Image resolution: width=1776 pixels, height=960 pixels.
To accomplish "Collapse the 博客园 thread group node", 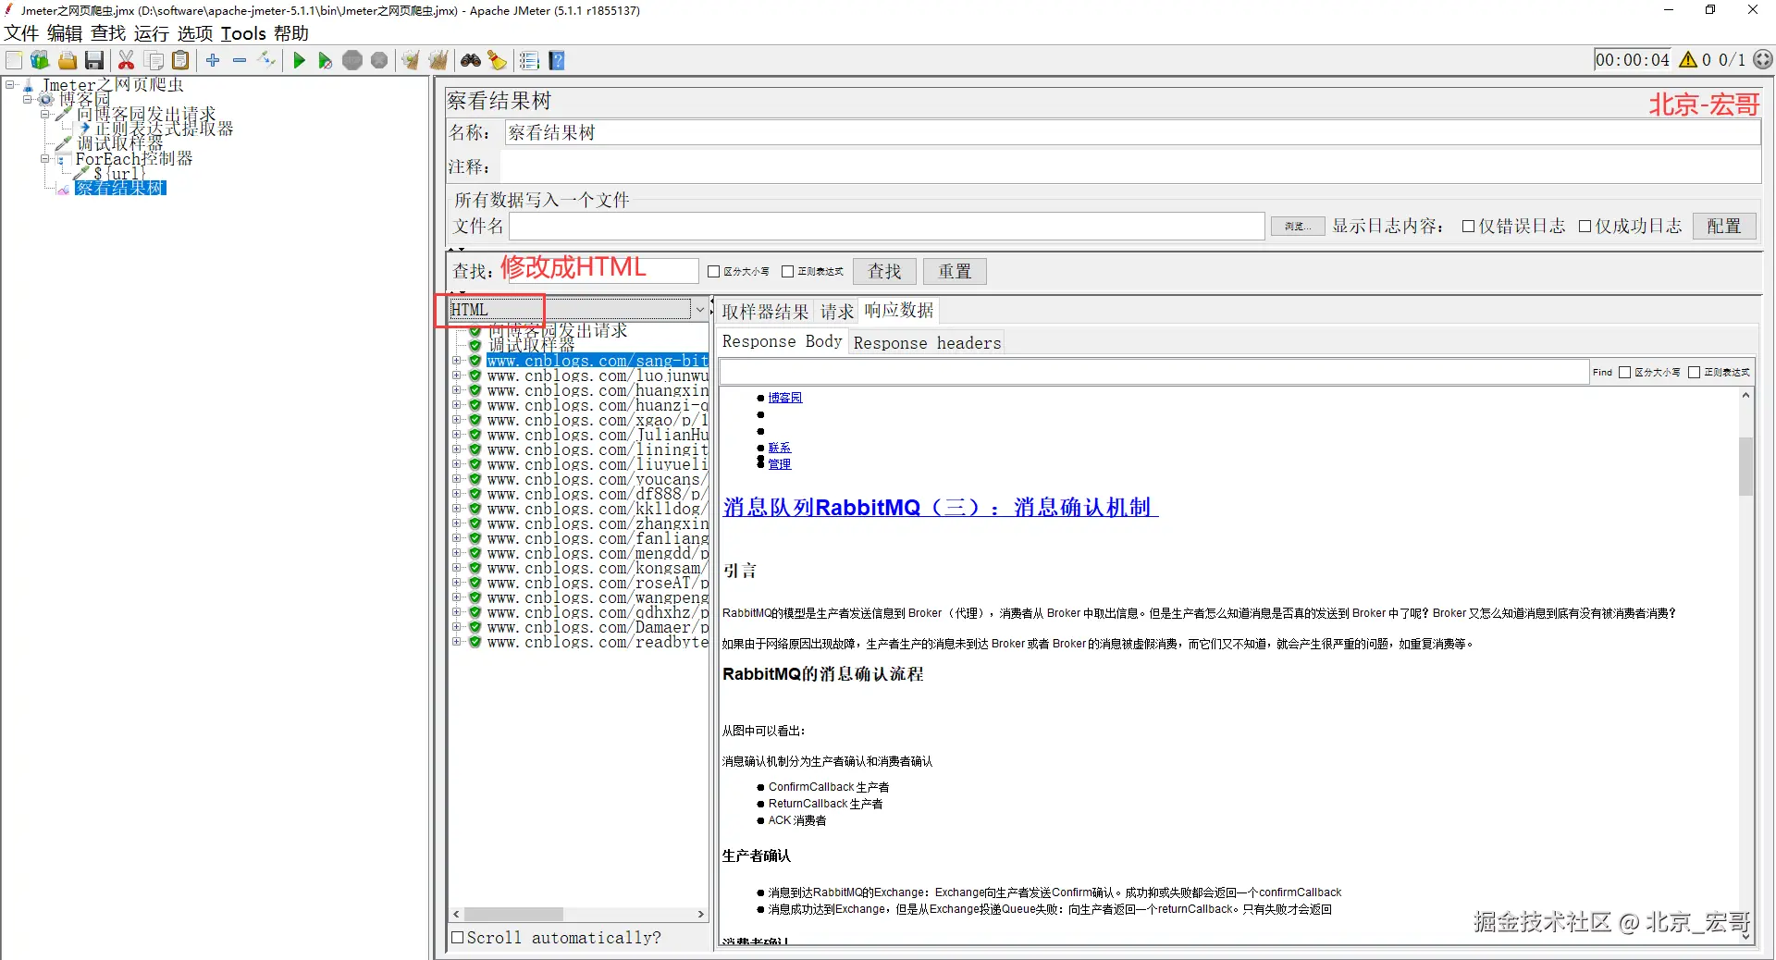I will (x=27, y=99).
